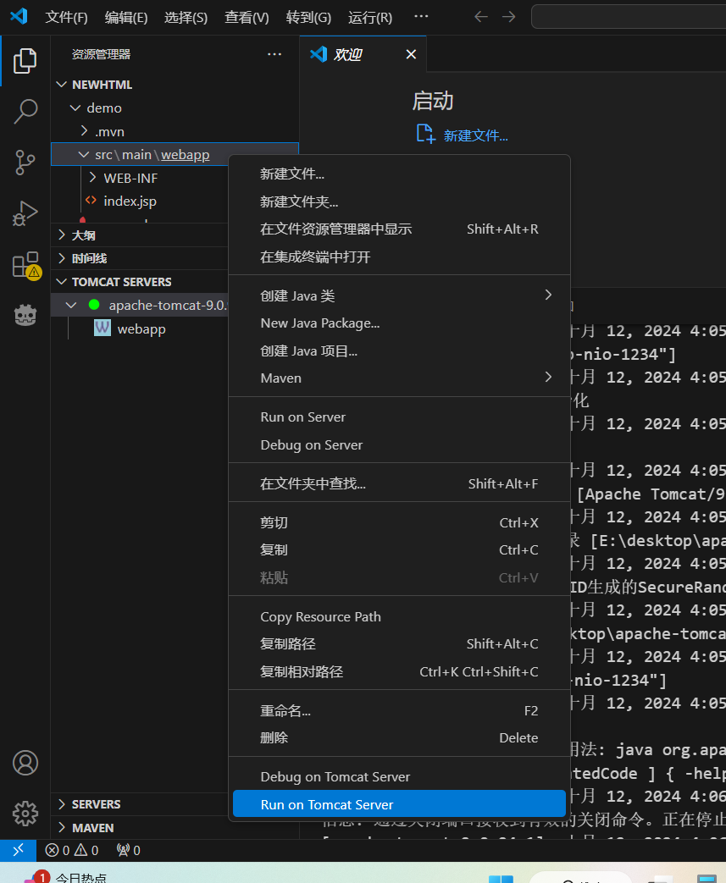
Task: Click the navigate back arrow
Action: pyautogui.click(x=481, y=17)
